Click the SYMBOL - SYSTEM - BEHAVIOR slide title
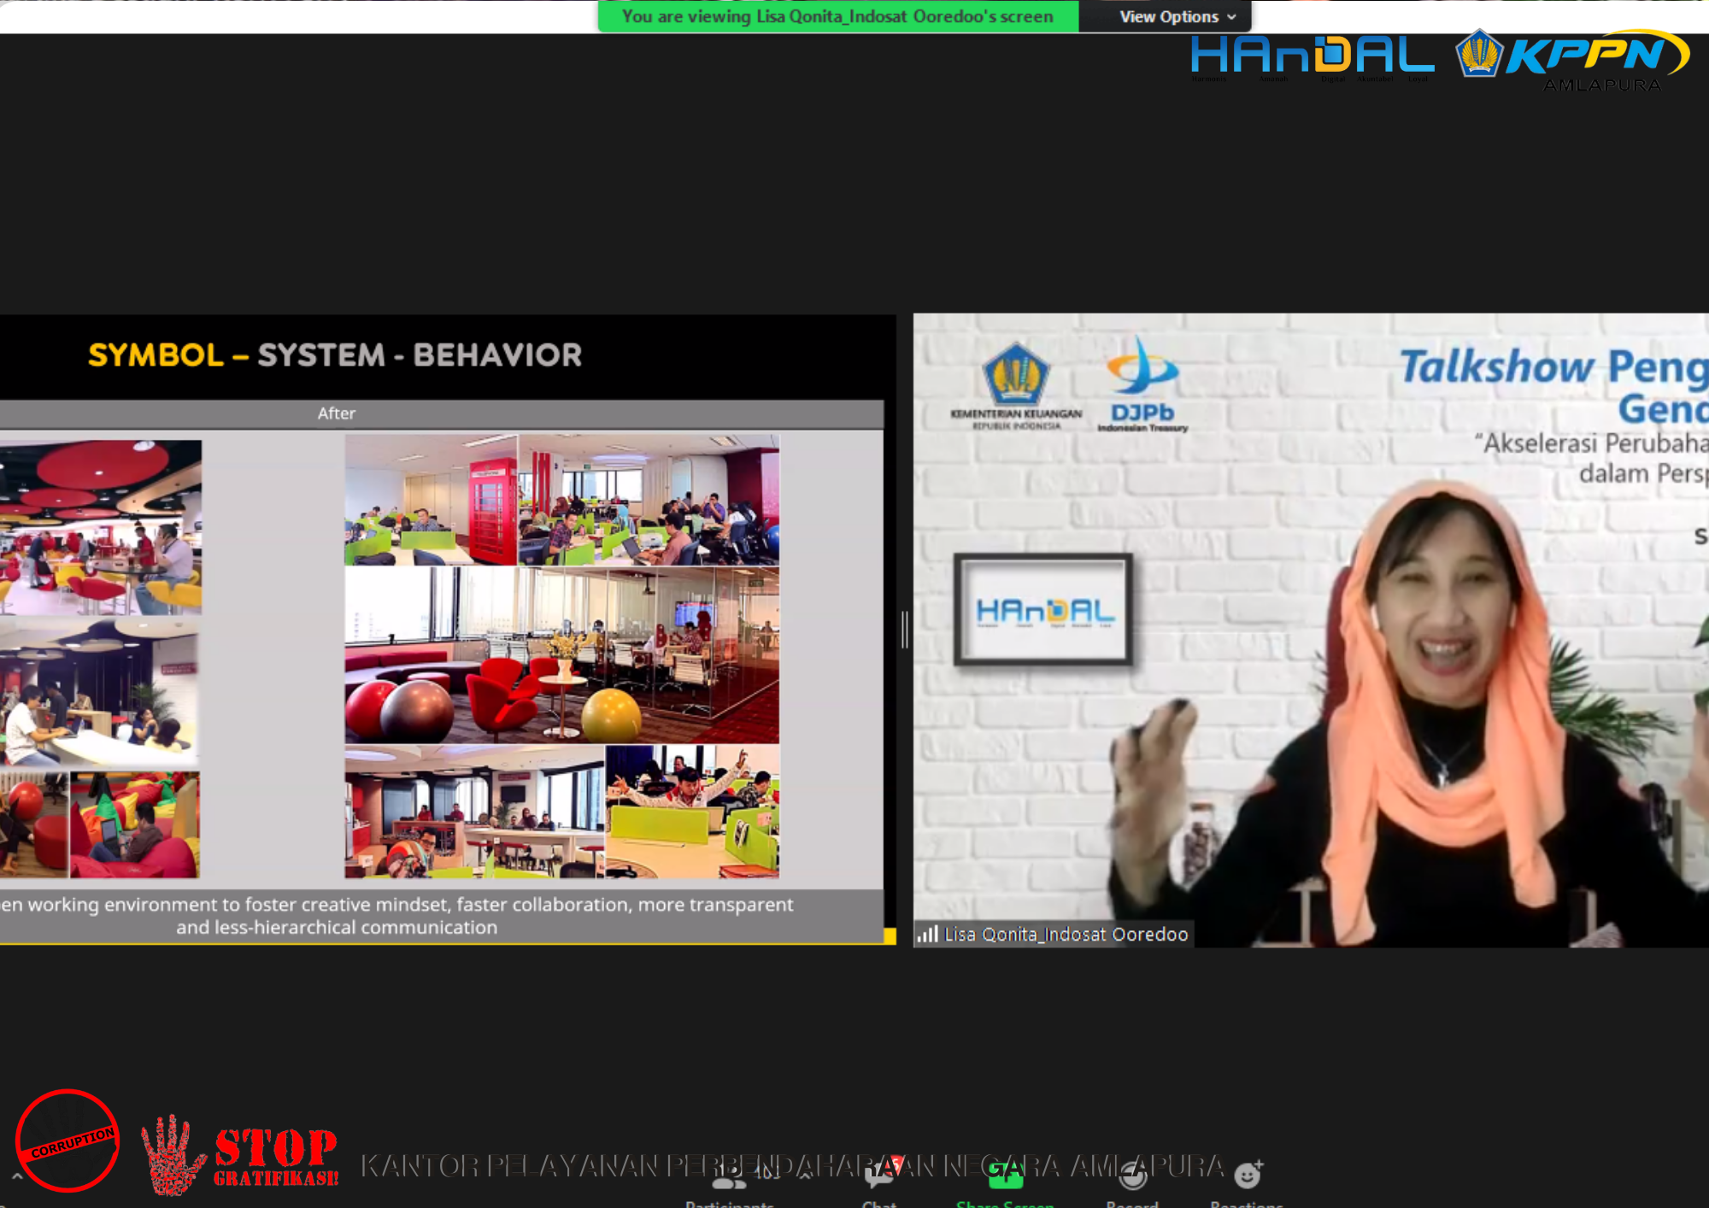 pos(335,355)
